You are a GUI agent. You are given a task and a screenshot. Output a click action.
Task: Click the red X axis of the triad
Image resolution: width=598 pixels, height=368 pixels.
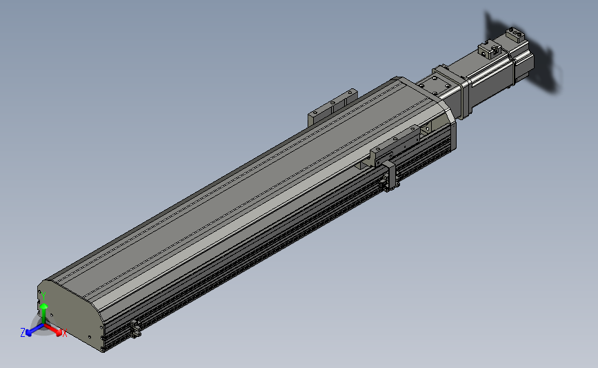point(53,330)
